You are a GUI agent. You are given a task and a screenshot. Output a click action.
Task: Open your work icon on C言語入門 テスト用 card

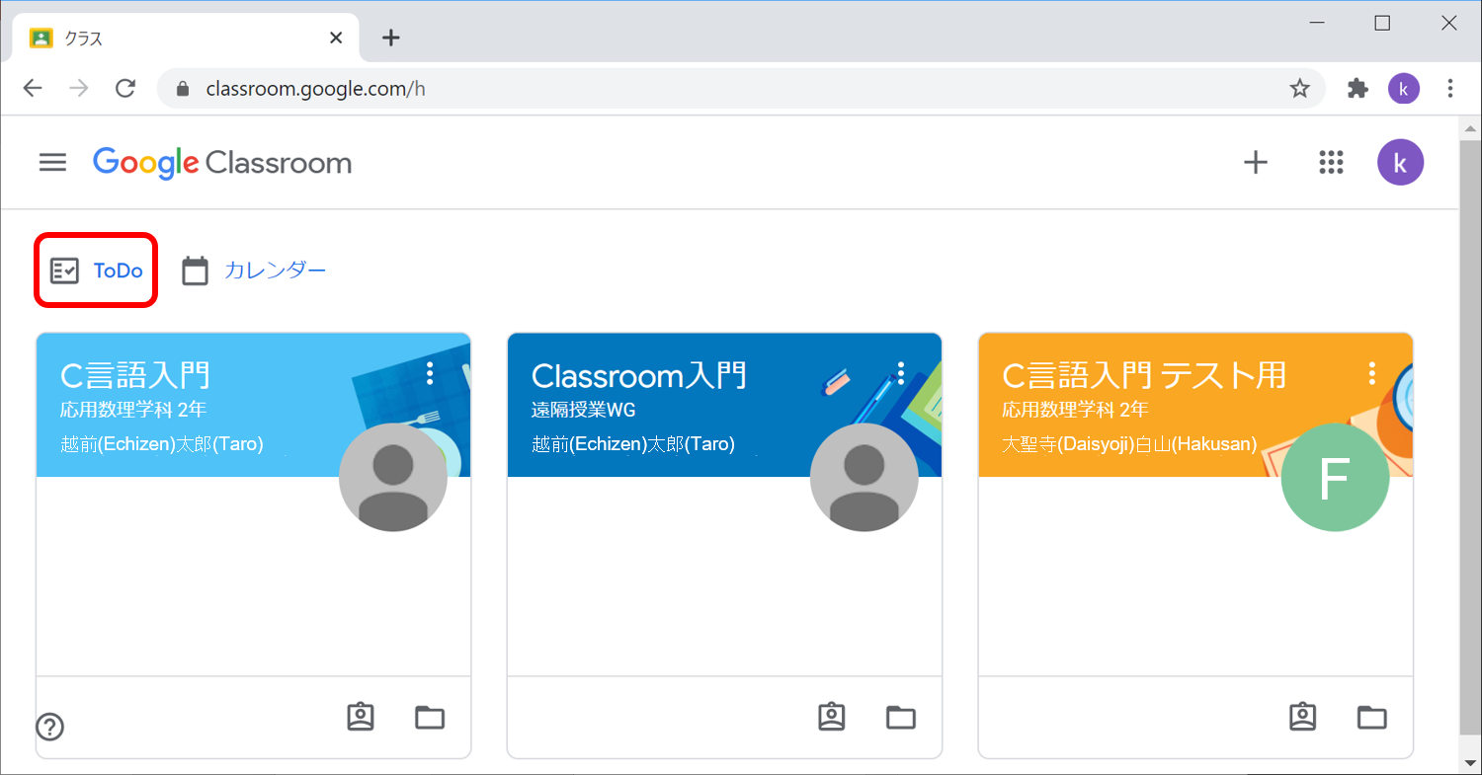point(1303,717)
